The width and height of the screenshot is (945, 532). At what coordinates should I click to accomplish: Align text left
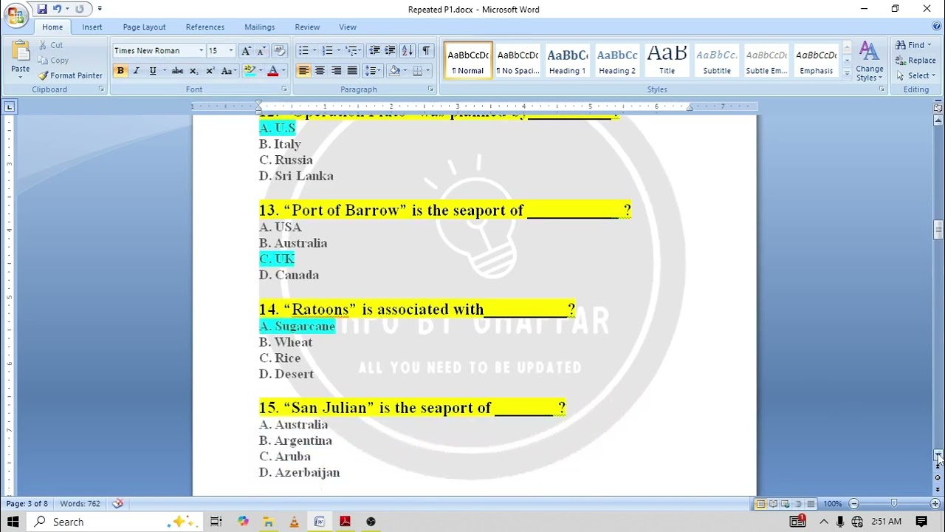[303, 71]
